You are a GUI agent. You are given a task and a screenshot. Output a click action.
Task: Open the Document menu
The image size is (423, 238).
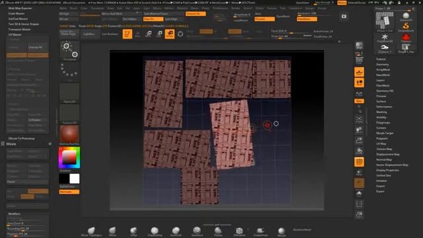coord(97,9)
